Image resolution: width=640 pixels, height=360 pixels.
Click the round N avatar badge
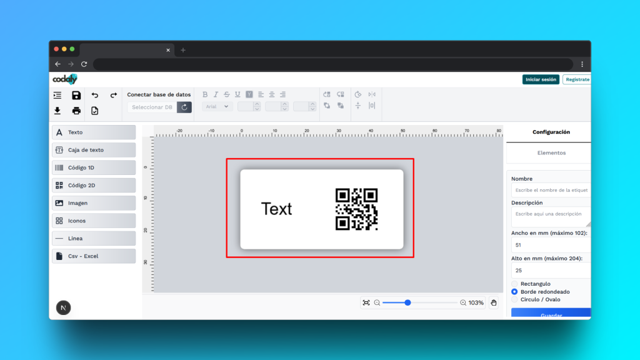pyautogui.click(x=63, y=307)
